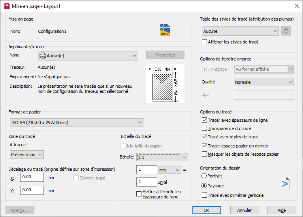Expand the Echelle 1:1 combo box
Screen dimensions: 303x217
162,157
